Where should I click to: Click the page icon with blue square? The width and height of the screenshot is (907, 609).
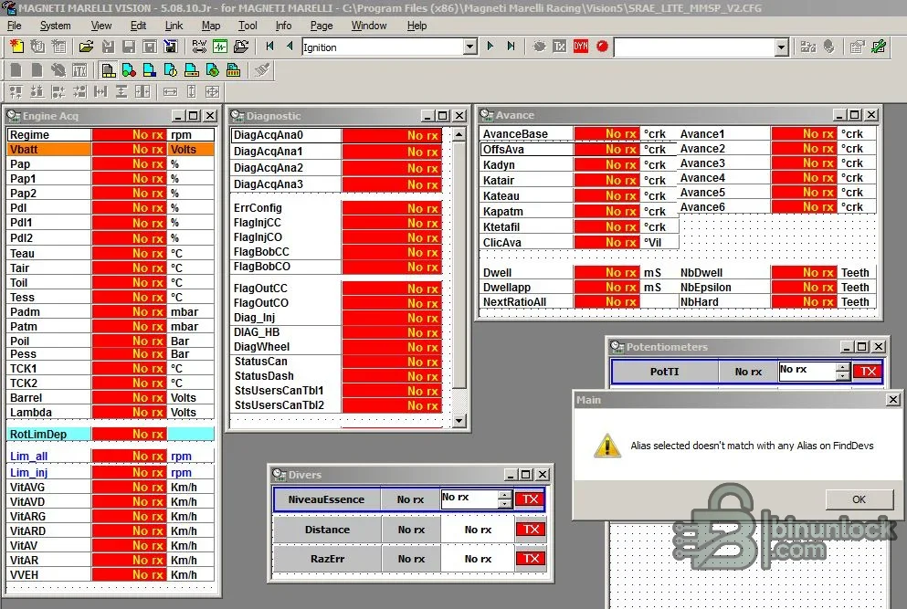coord(149,70)
